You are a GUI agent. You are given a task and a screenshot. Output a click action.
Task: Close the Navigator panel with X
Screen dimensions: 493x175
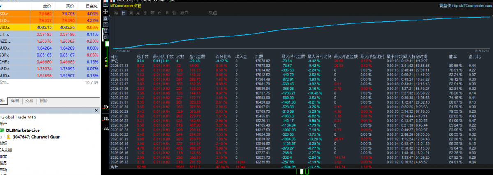97,111
